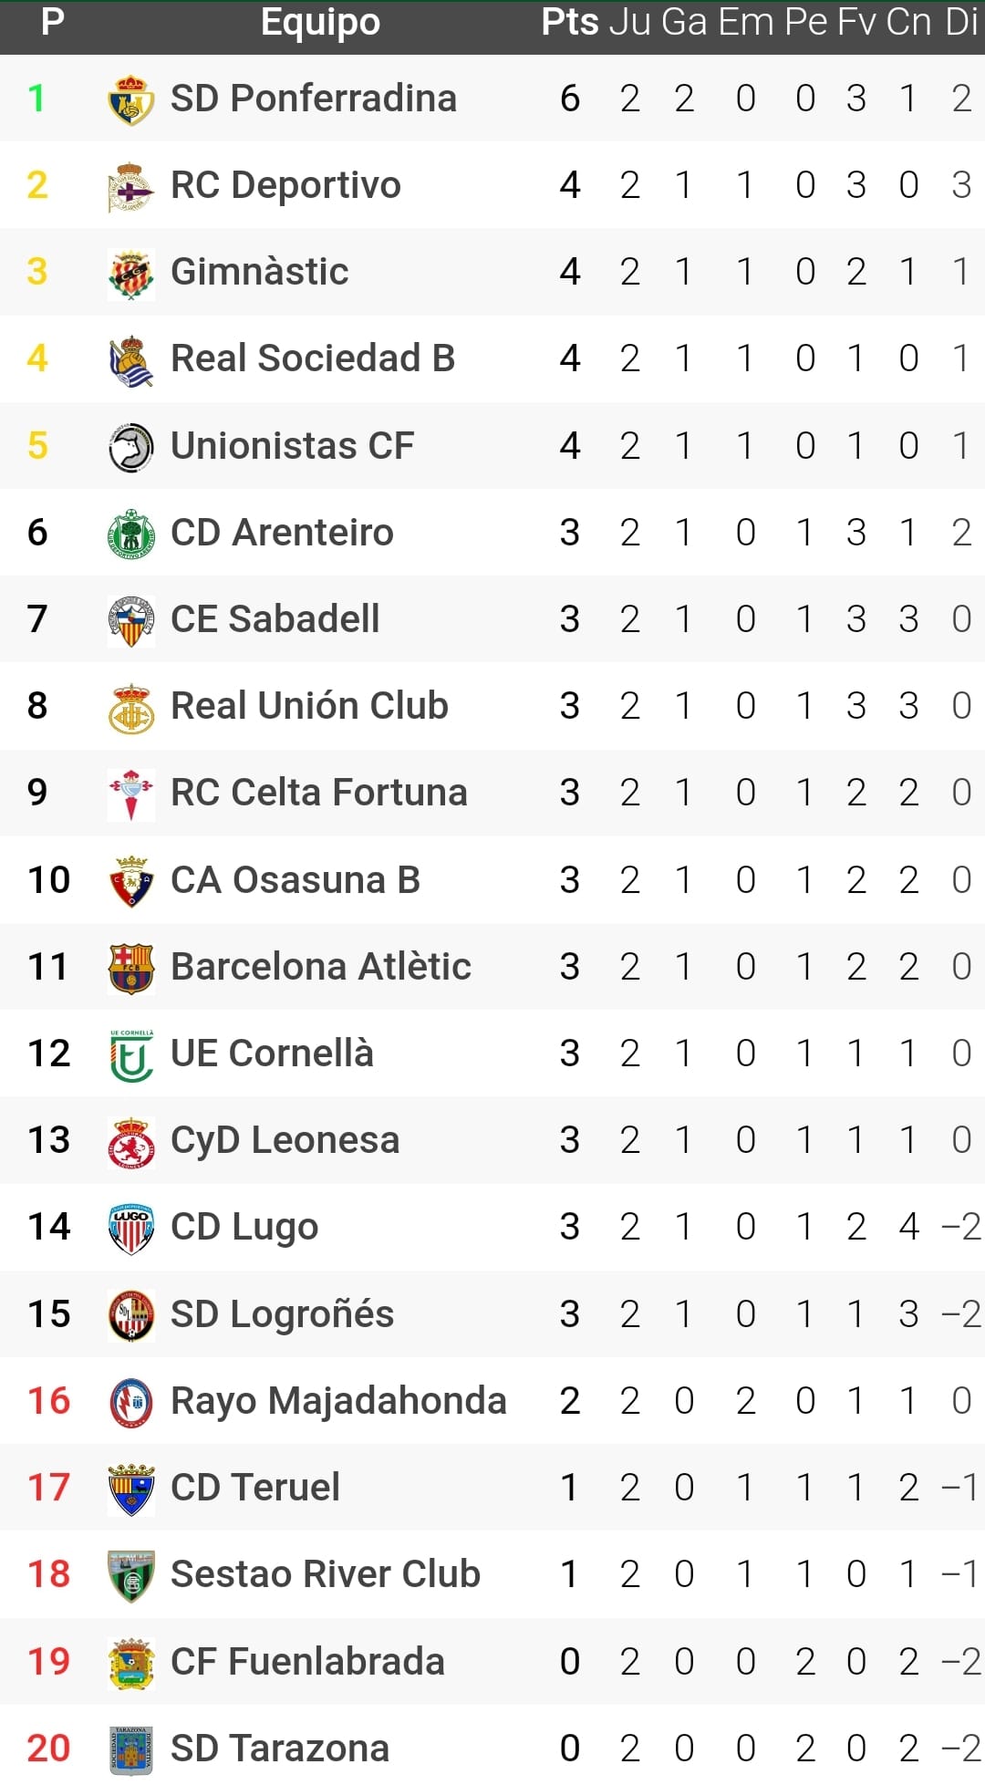Click the Equipo column header

(x=320, y=23)
